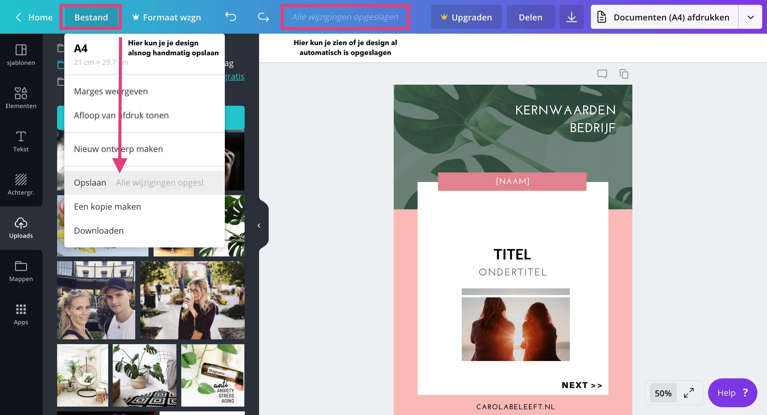The width and height of the screenshot is (767, 415).
Task: Duplicate page with copy icon
Action: (x=624, y=74)
